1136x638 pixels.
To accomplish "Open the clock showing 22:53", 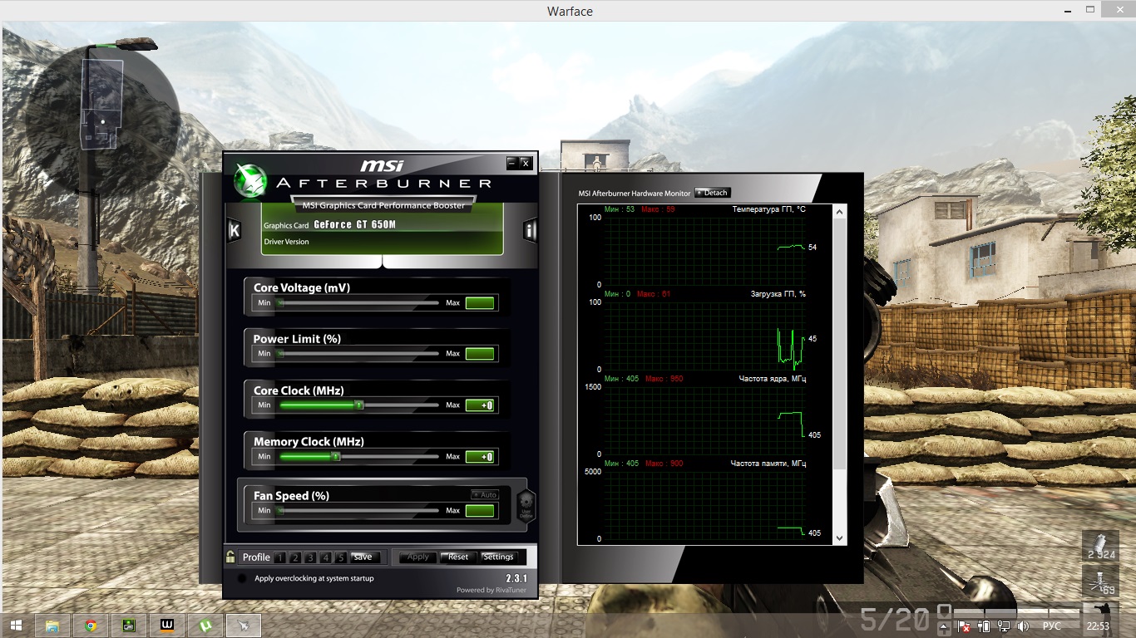I will 1099,626.
